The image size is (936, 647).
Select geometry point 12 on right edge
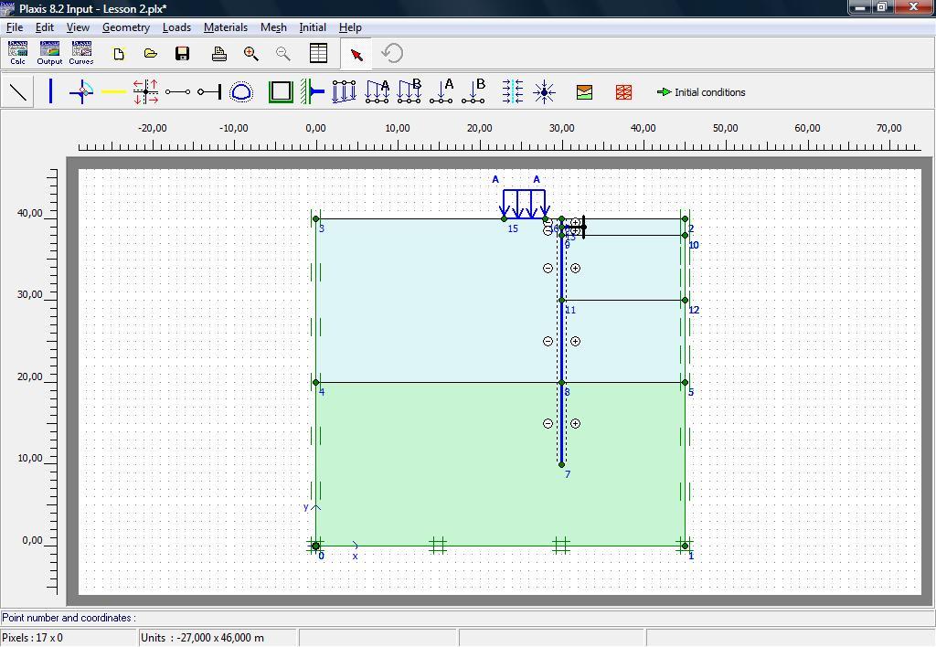coord(685,301)
